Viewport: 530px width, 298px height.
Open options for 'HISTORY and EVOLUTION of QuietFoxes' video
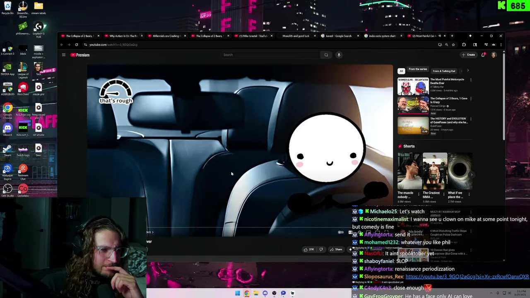(470, 119)
